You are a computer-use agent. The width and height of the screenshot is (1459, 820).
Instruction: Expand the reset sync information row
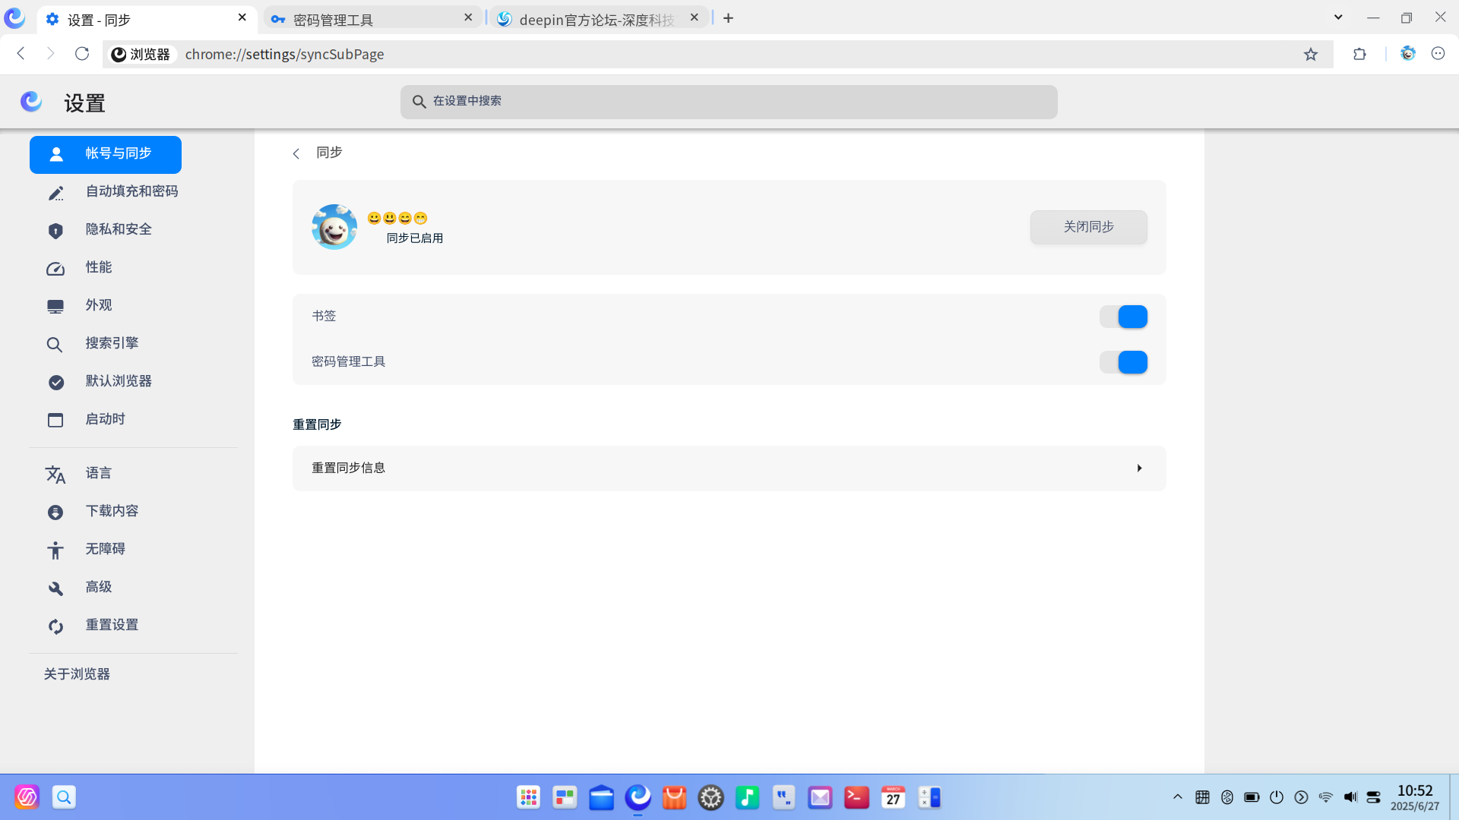[729, 468]
